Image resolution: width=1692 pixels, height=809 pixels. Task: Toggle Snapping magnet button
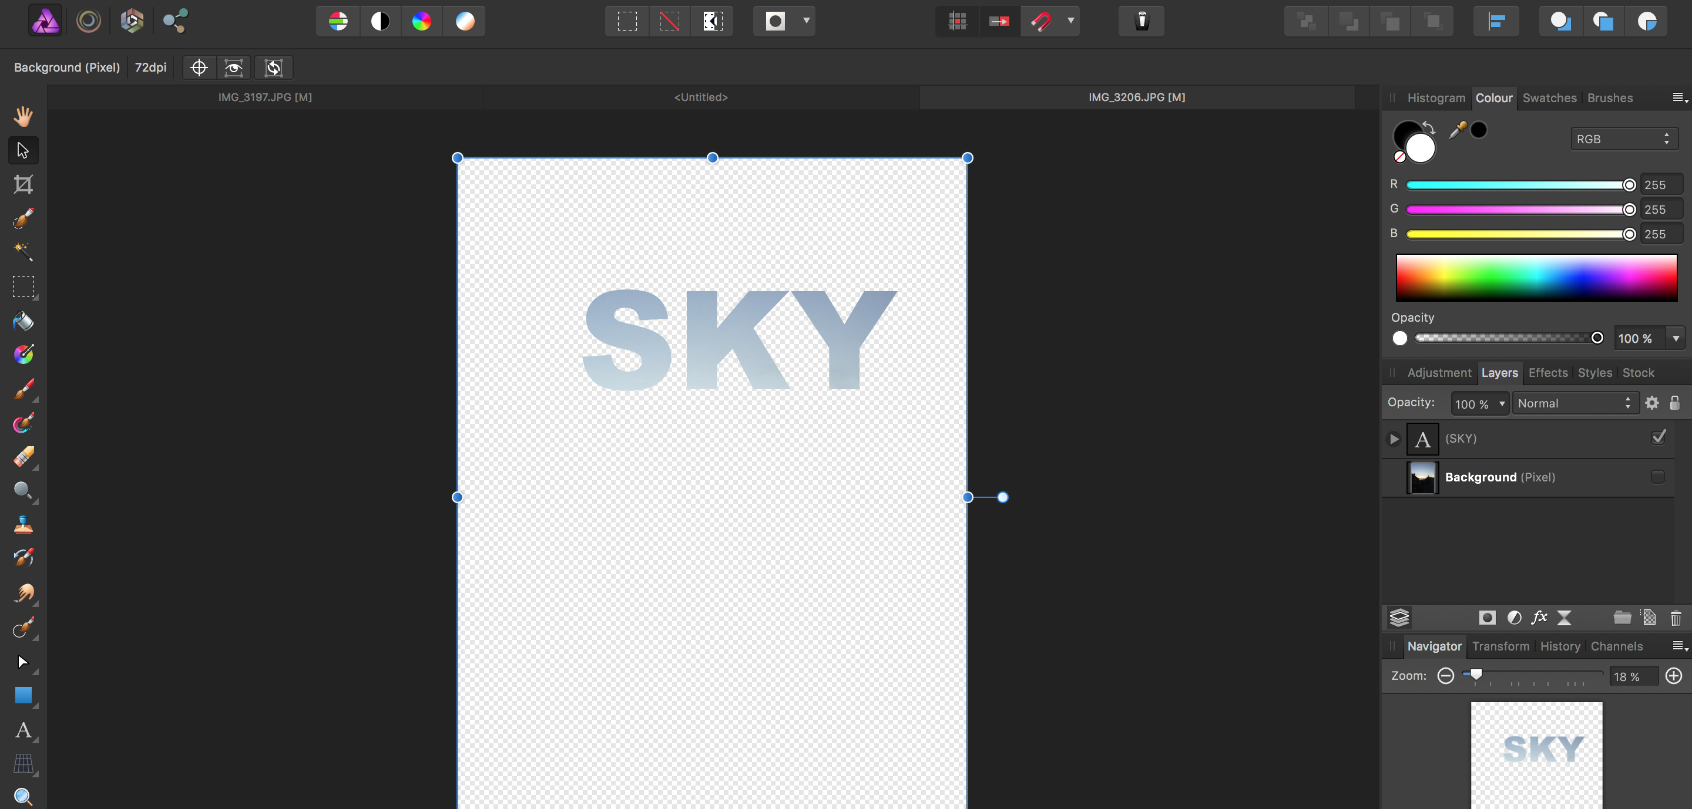[x=1041, y=21]
